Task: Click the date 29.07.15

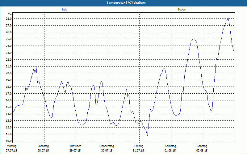Action: 75,151
